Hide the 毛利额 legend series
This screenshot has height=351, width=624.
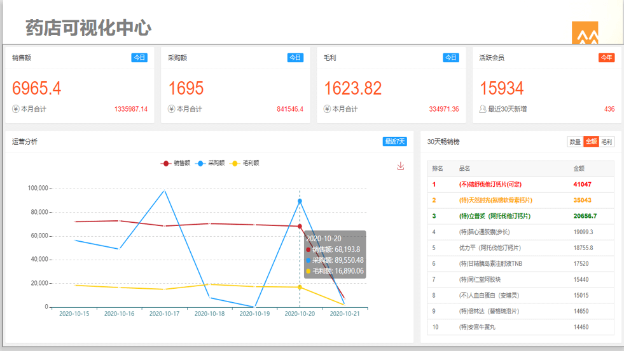click(244, 163)
